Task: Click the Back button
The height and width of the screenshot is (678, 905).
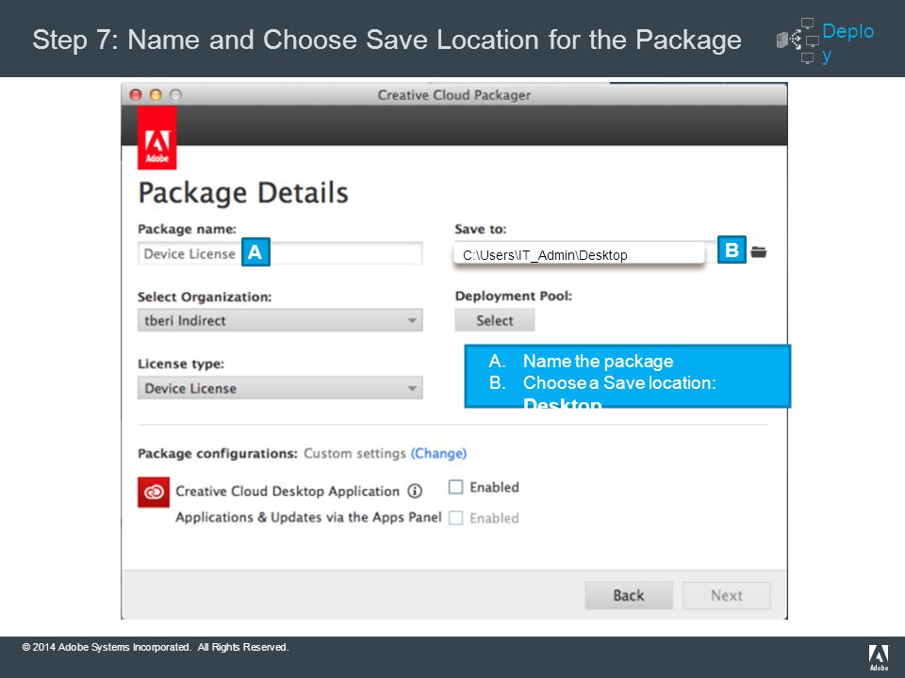Action: (629, 595)
